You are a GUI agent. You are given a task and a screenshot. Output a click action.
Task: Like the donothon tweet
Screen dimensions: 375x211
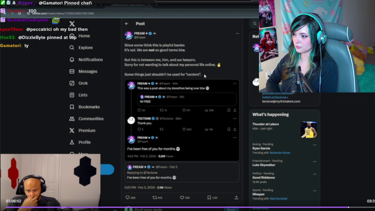coord(184,110)
